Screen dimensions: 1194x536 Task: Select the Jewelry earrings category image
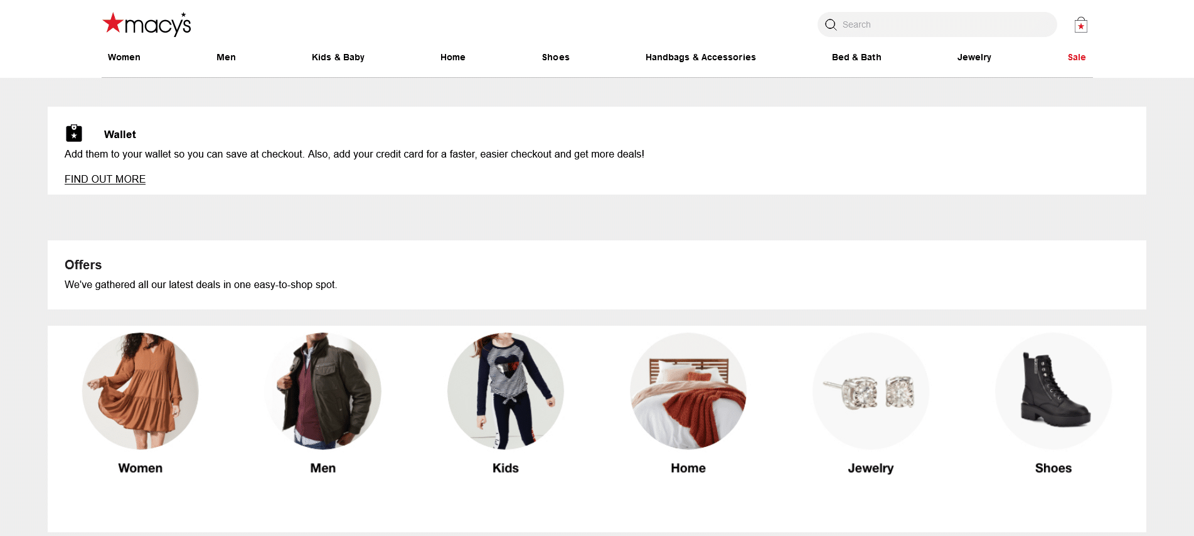871,391
